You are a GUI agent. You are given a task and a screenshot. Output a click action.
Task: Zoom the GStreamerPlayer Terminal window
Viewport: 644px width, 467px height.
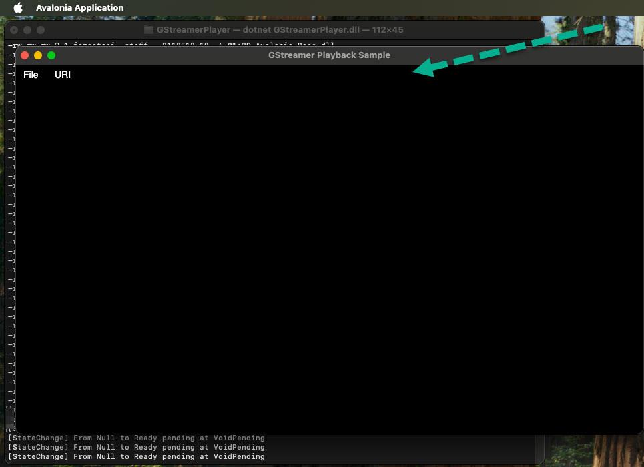pyautogui.click(x=41, y=30)
